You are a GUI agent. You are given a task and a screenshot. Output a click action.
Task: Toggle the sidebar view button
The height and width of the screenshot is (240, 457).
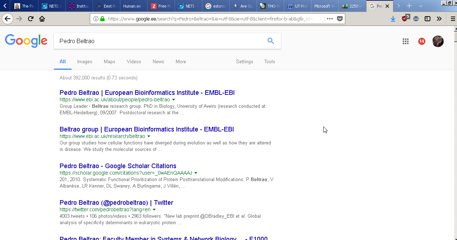pos(428,19)
